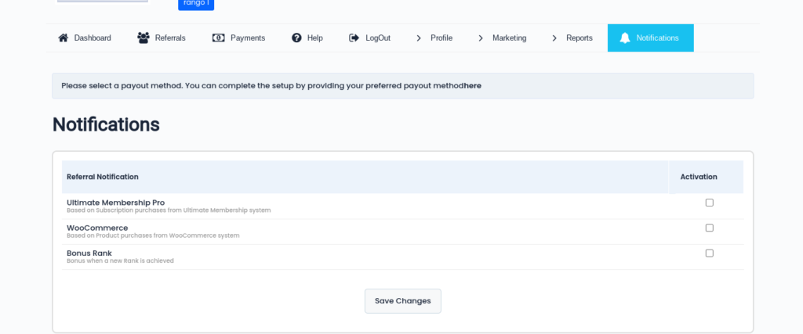The image size is (803, 334).
Task: Enable Ultimate Membership Pro notification checkbox
Action: click(709, 203)
